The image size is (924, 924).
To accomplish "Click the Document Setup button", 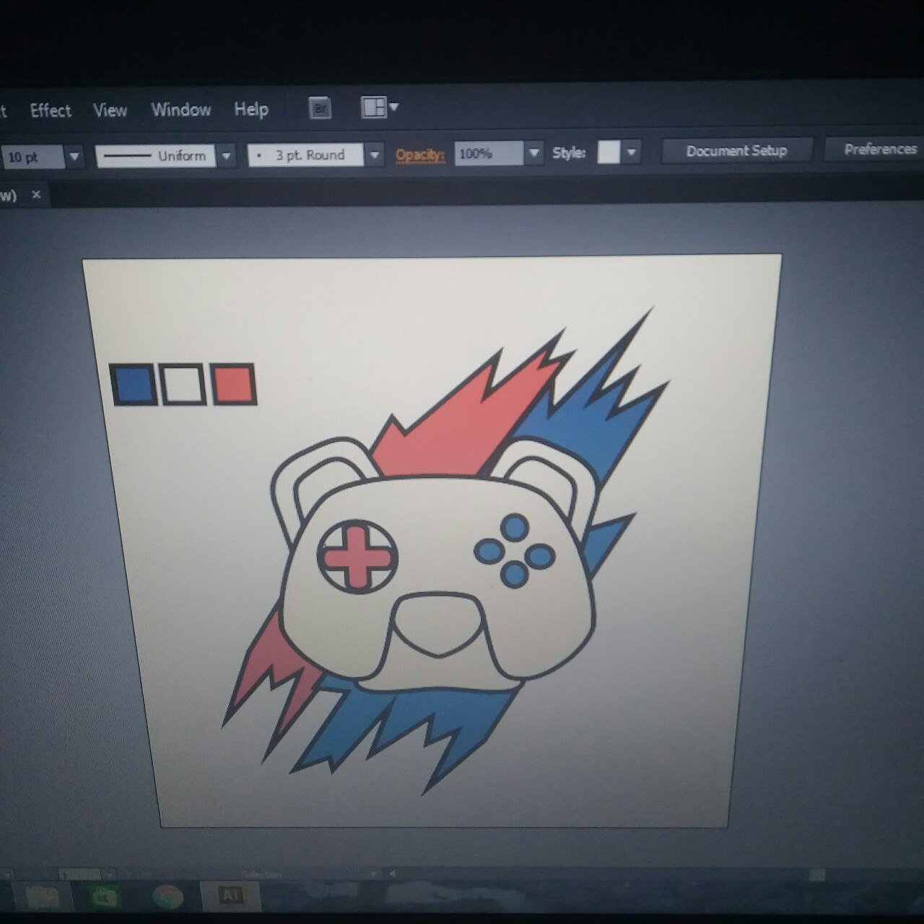I will coord(736,151).
